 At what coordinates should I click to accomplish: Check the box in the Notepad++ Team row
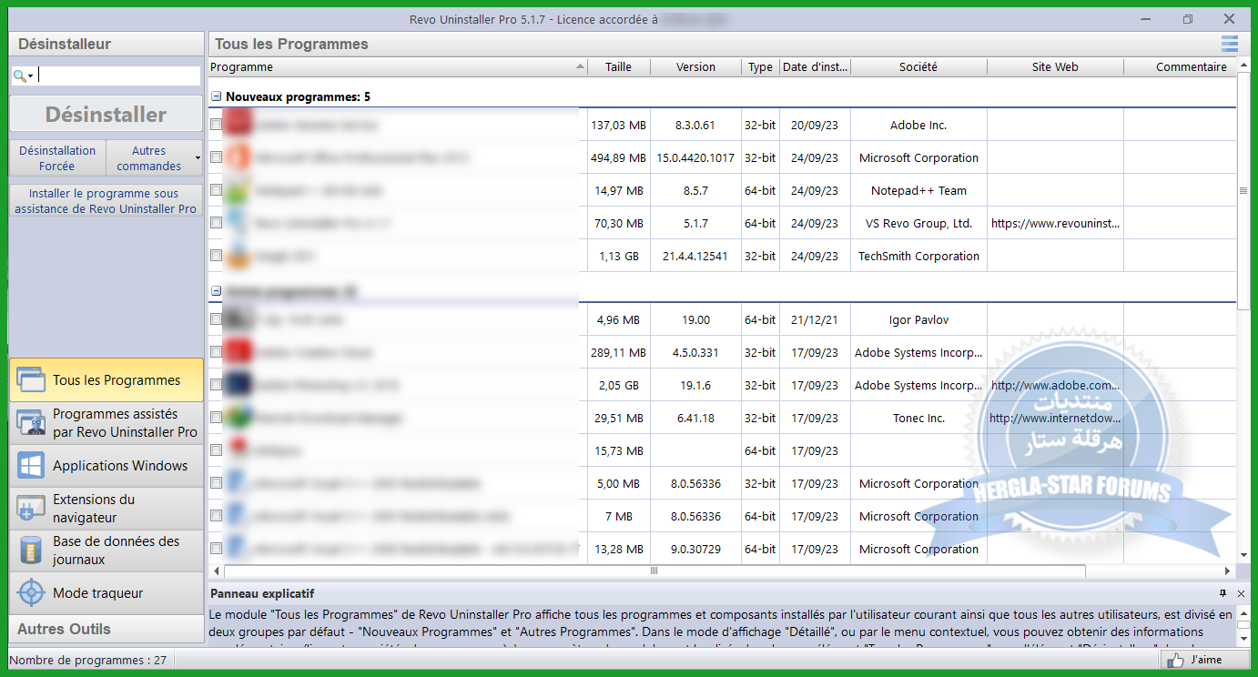point(217,190)
